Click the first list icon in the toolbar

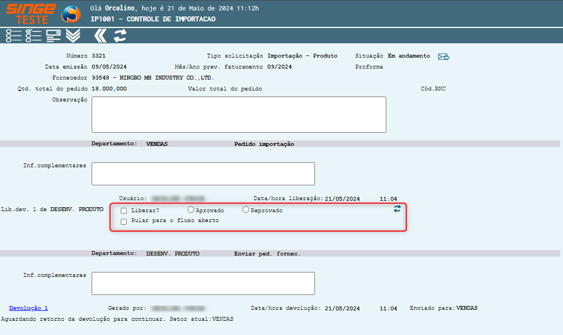tap(14, 36)
